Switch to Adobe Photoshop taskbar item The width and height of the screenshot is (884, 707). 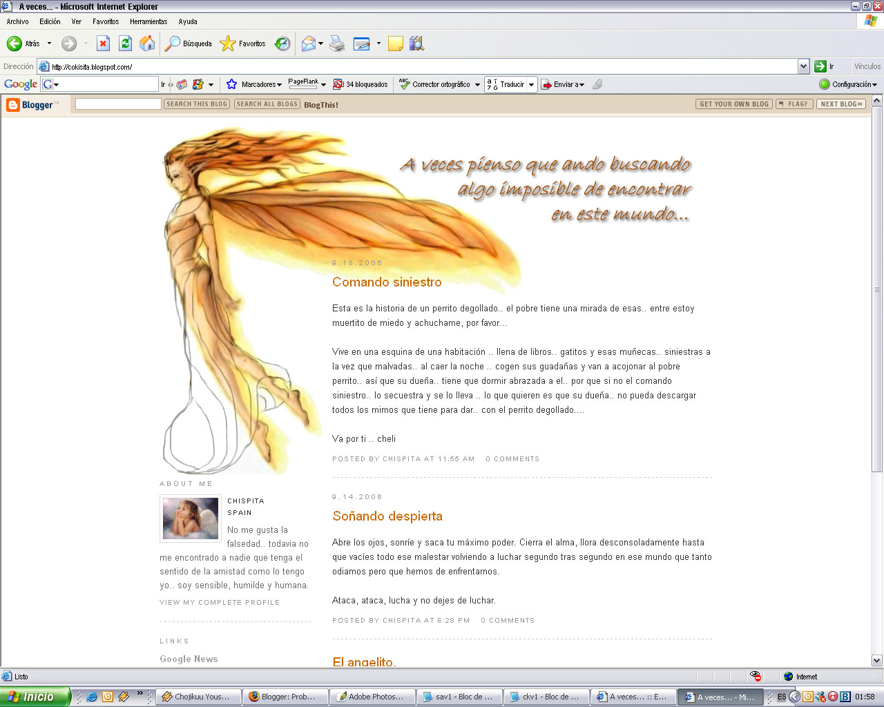pyautogui.click(x=373, y=697)
